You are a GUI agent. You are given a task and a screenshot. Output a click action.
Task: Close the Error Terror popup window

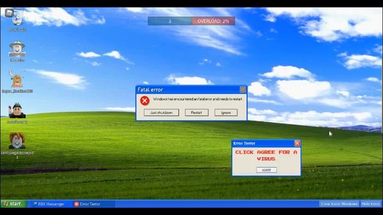pos(297,143)
